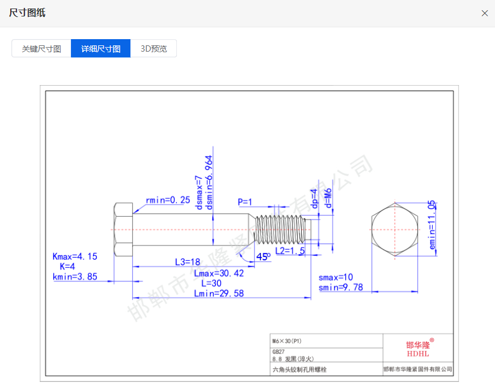Click the 45° chamfer angle symbol
The width and height of the screenshot is (495, 388).
pos(263,256)
